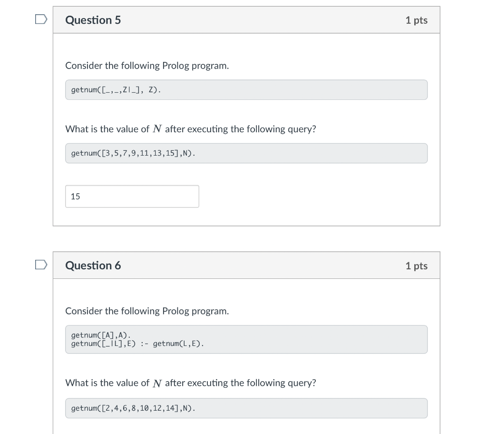
Task: Select the Question 6 heading
Action: pyautogui.click(x=93, y=266)
